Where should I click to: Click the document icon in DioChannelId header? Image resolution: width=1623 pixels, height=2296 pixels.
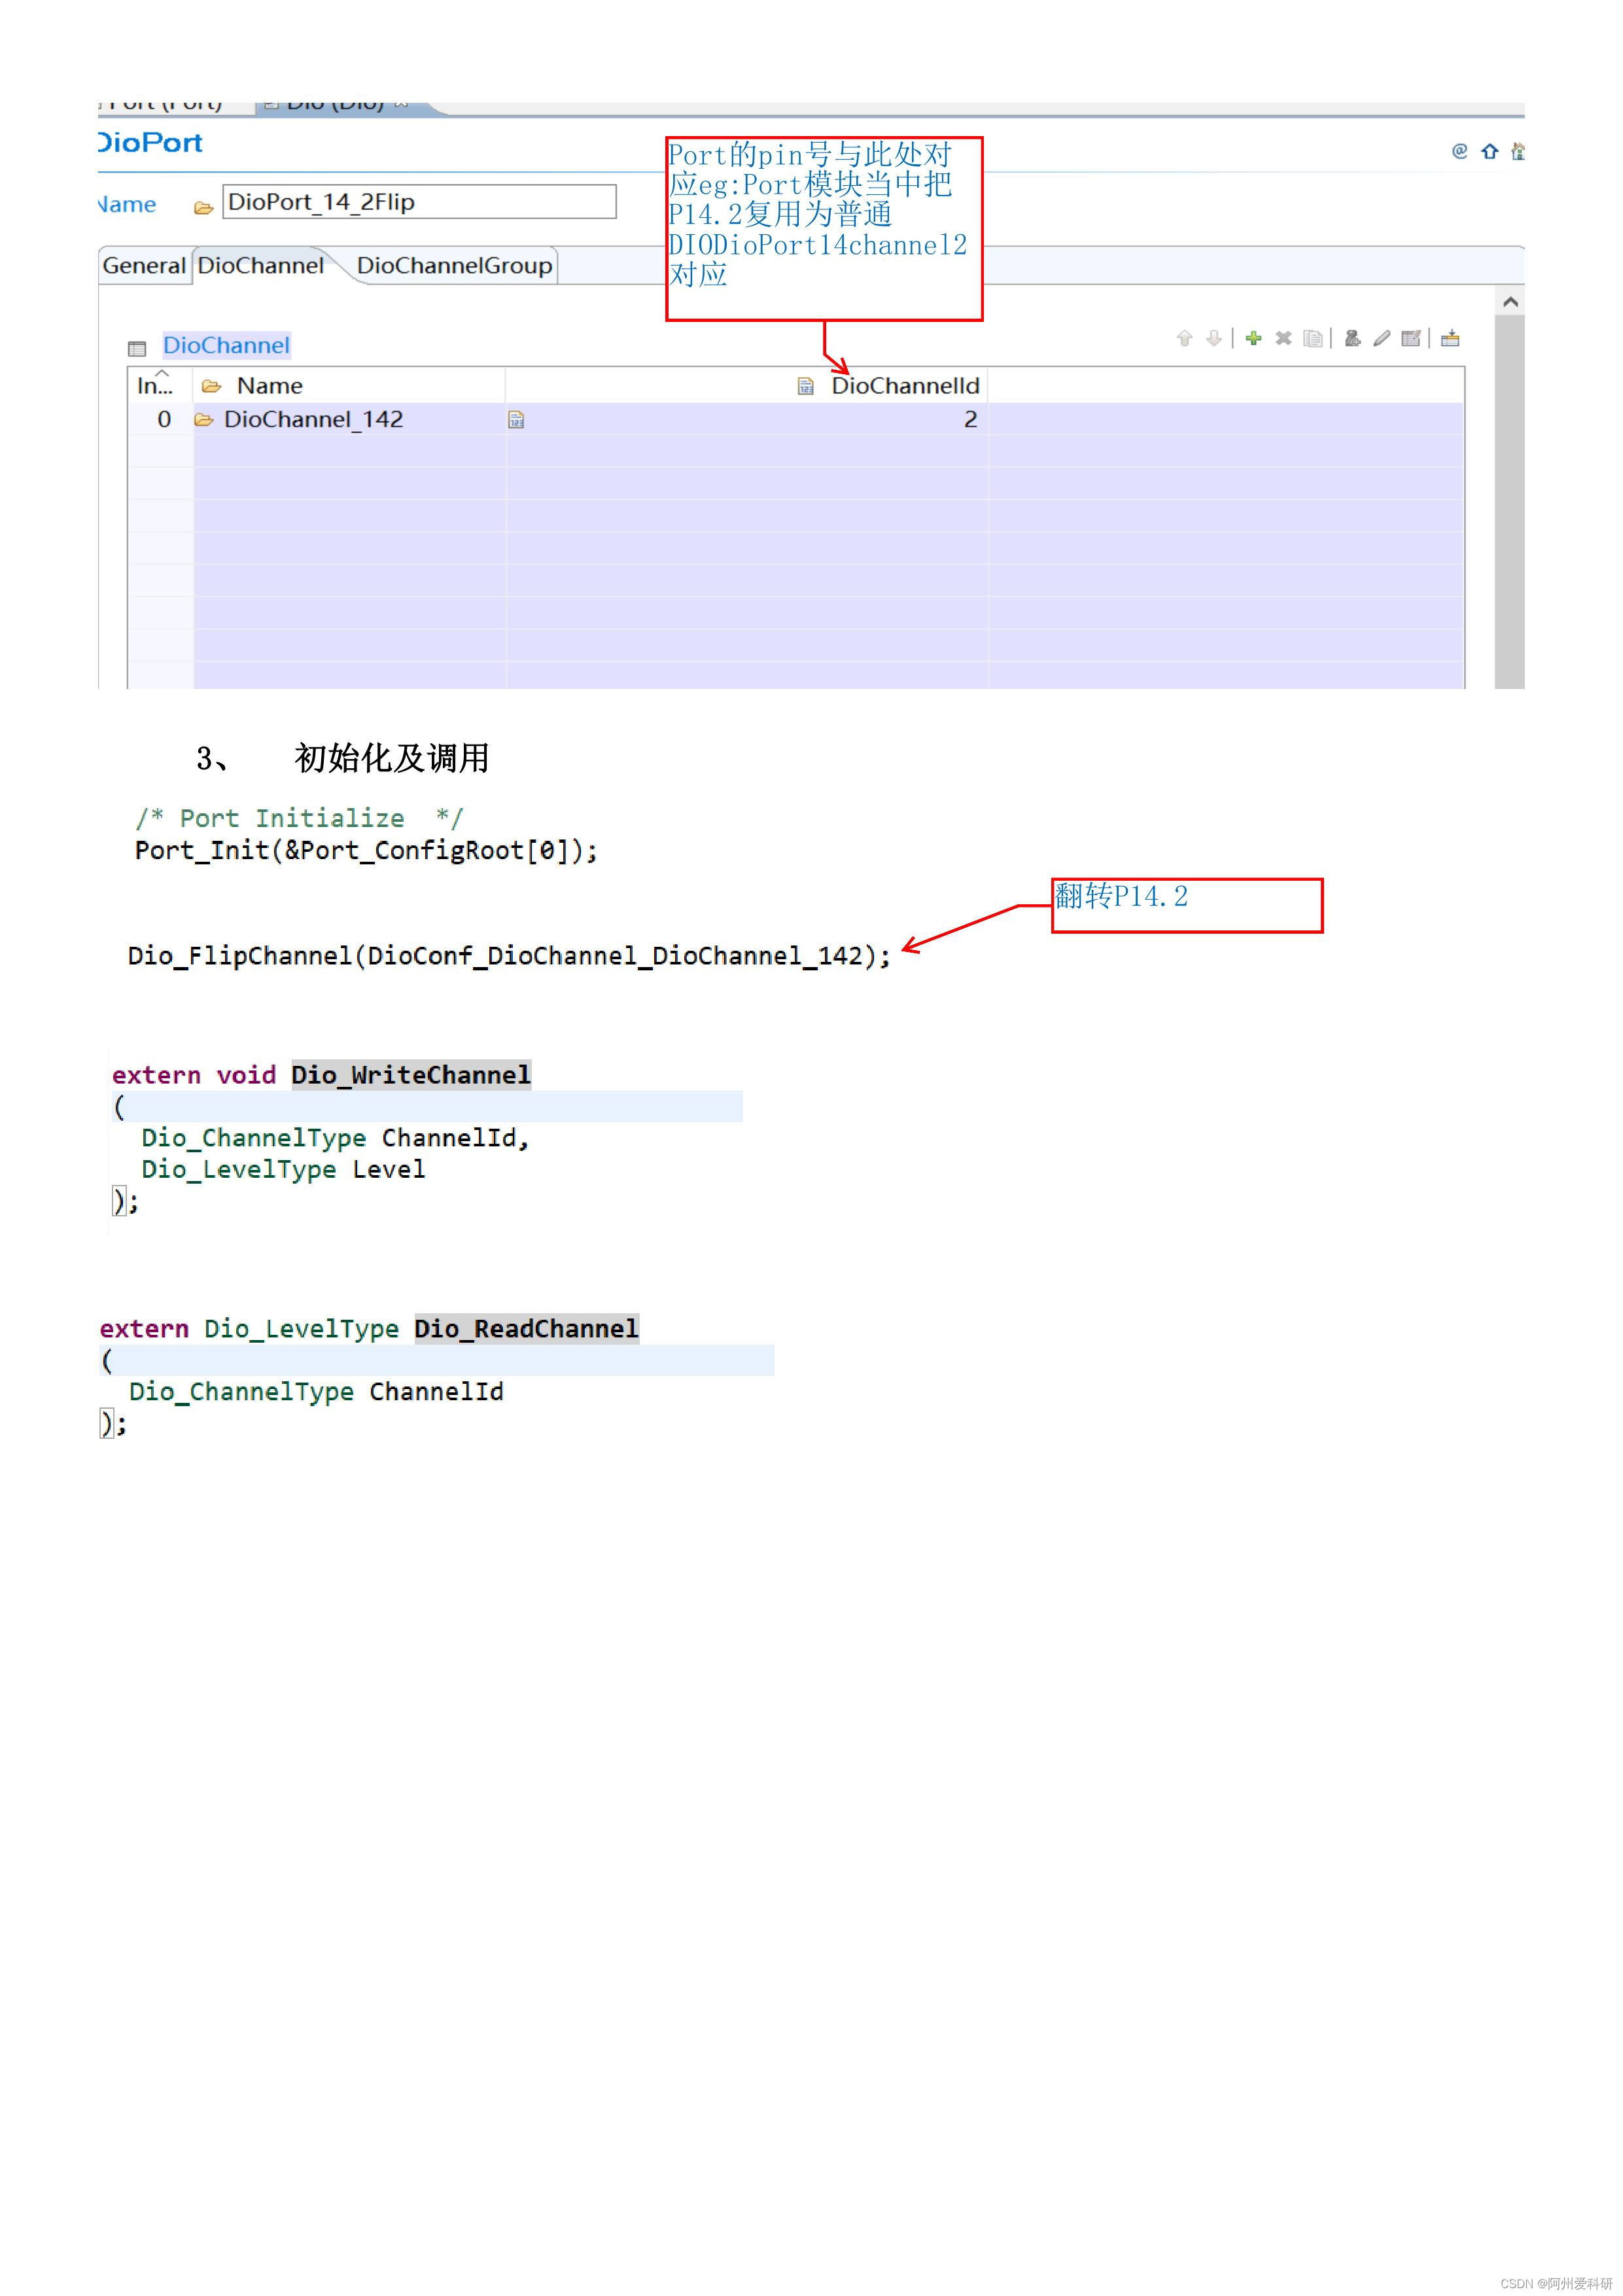(806, 387)
